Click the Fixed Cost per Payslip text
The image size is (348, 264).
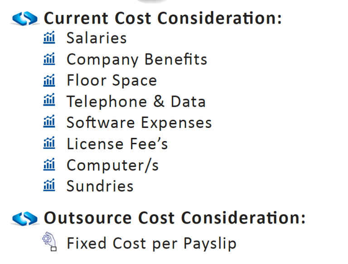pos(151,244)
